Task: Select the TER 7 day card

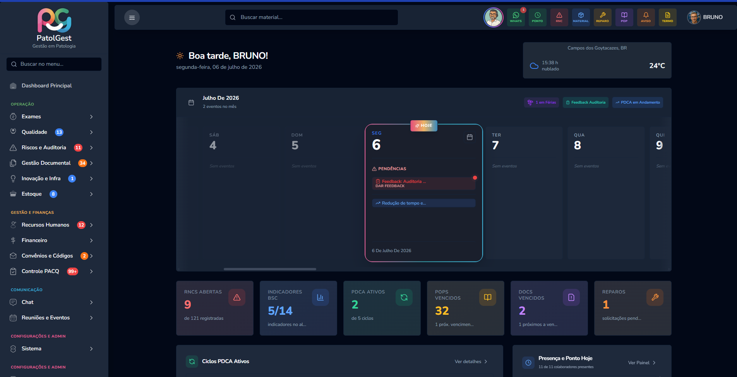Action: (524, 193)
